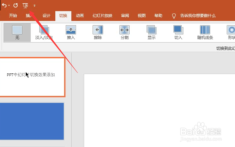Open the 设计 ribbon tab
This screenshot has height=147, width=235.
(x=46, y=16)
